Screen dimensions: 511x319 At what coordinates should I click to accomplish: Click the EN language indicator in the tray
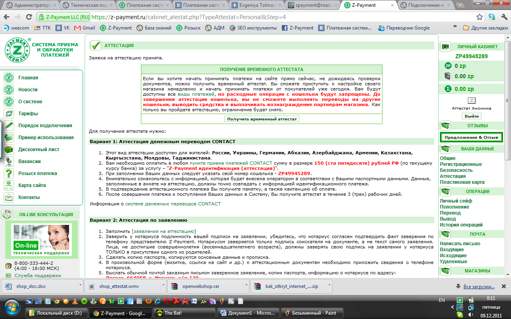tap(442, 300)
